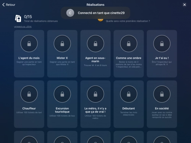Click the lock icon of Débutant
Screen dimensions: 191x143
(129, 94)
